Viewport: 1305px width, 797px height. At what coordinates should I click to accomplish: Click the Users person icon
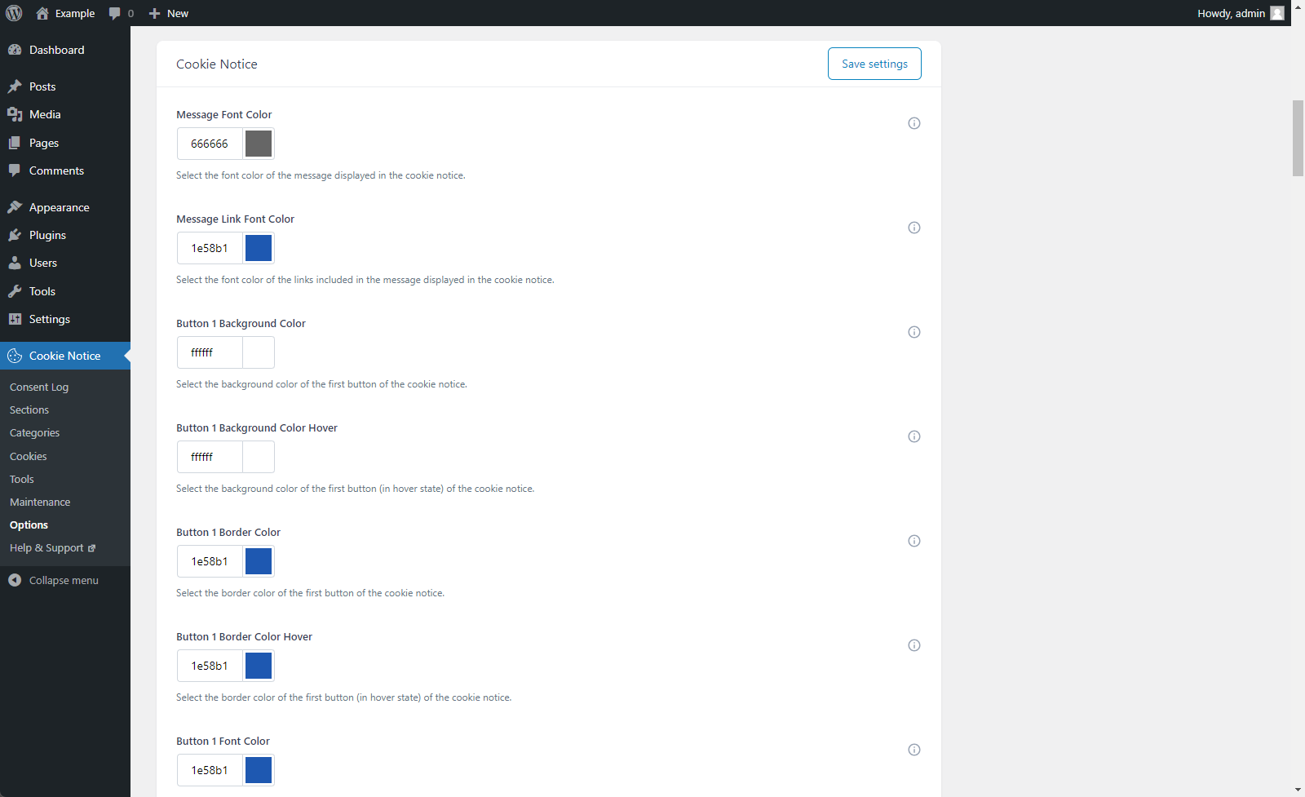click(x=15, y=263)
